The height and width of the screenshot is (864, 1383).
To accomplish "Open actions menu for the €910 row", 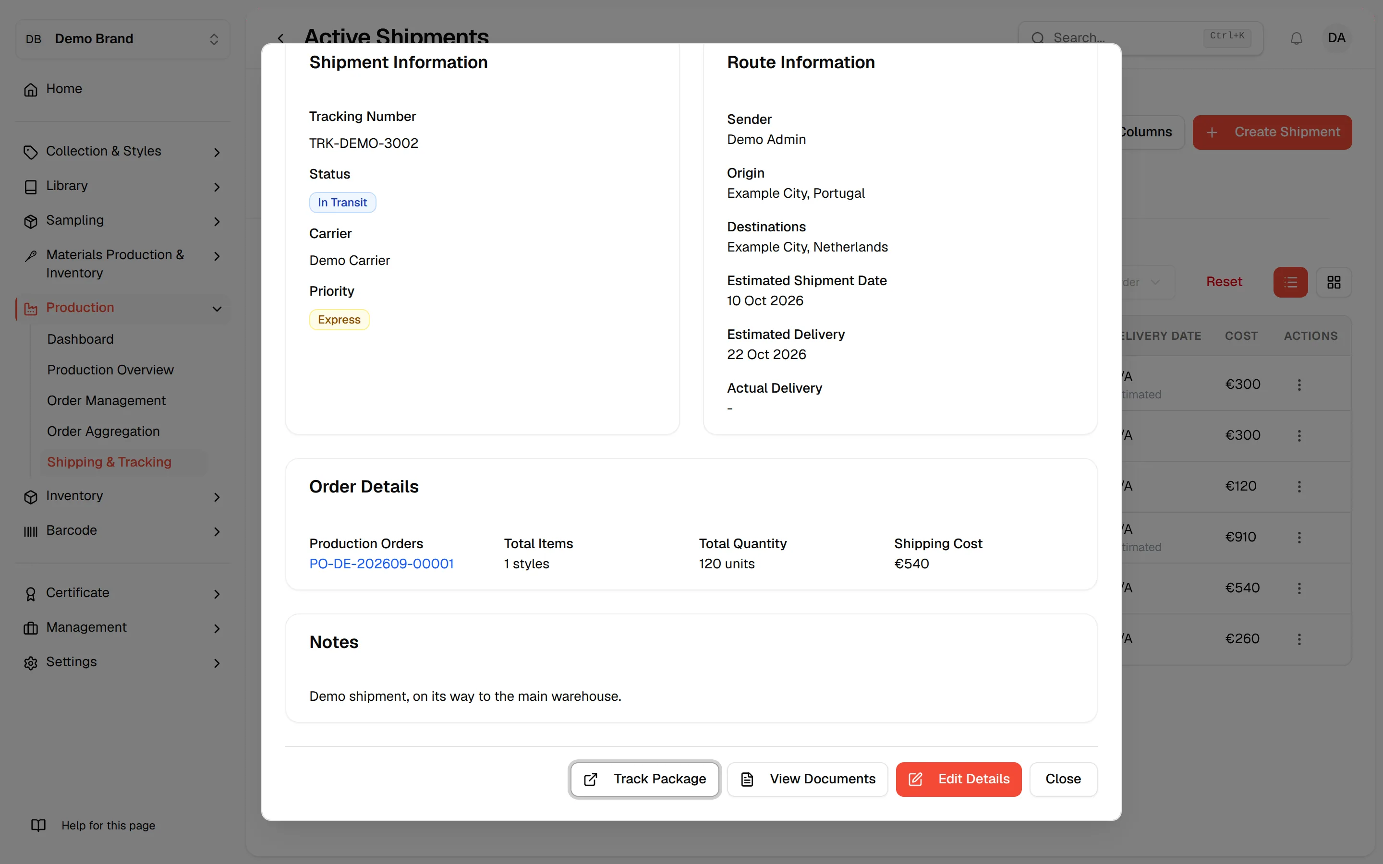I will [1299, 537].
